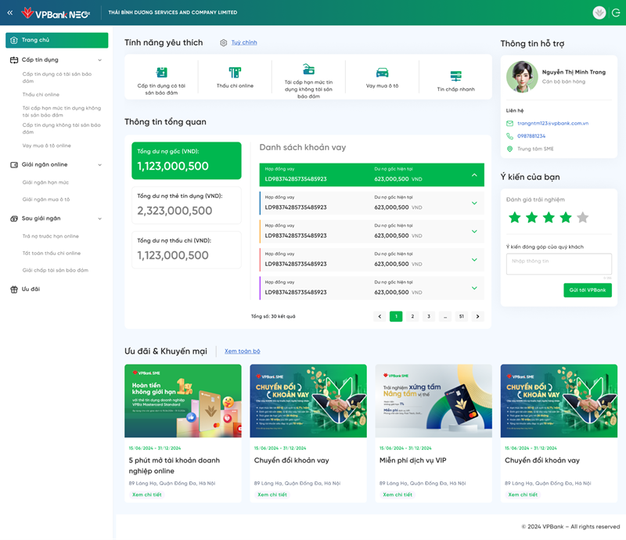Click the Gửi tới VPBank button
Screen dimensions: 626x540
[588, 290]
